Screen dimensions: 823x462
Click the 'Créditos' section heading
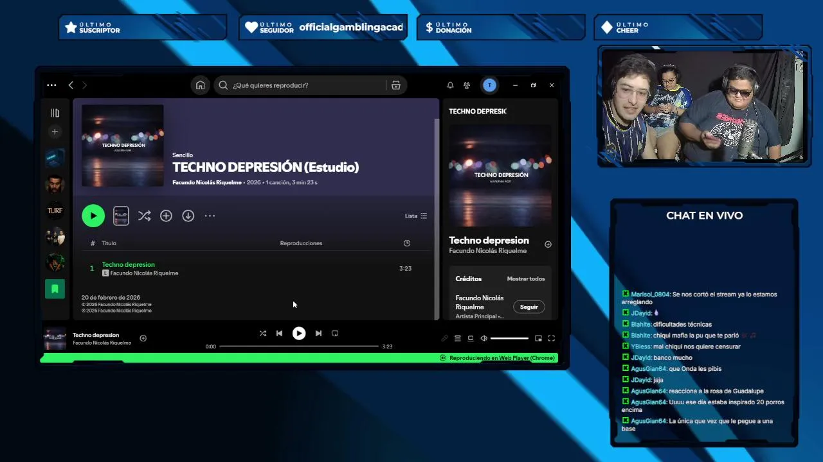point(468,278)
